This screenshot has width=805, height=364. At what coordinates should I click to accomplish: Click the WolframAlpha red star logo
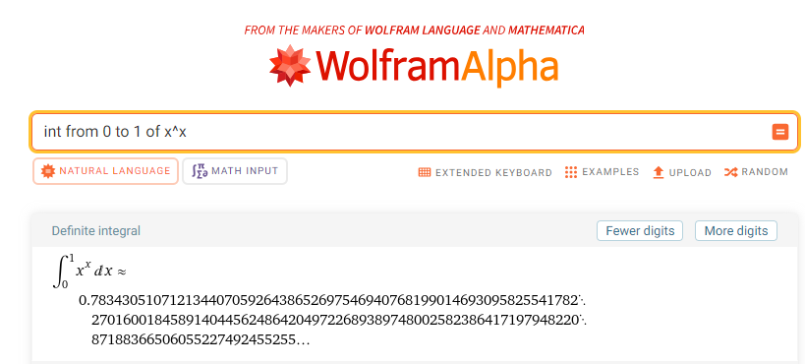coord(290,65)
